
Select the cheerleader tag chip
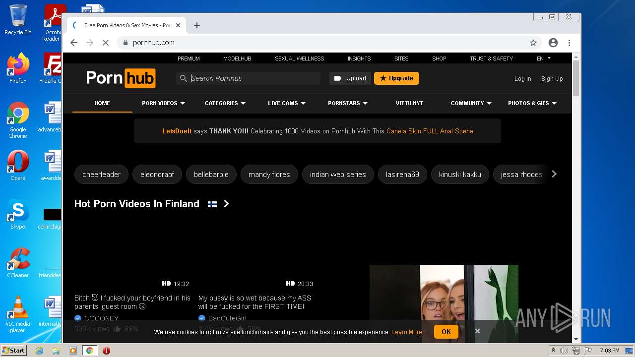(x=101, y=175)
